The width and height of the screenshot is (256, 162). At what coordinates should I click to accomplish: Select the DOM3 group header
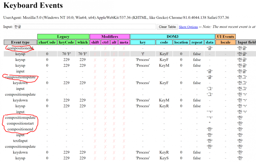coord(173,36)
